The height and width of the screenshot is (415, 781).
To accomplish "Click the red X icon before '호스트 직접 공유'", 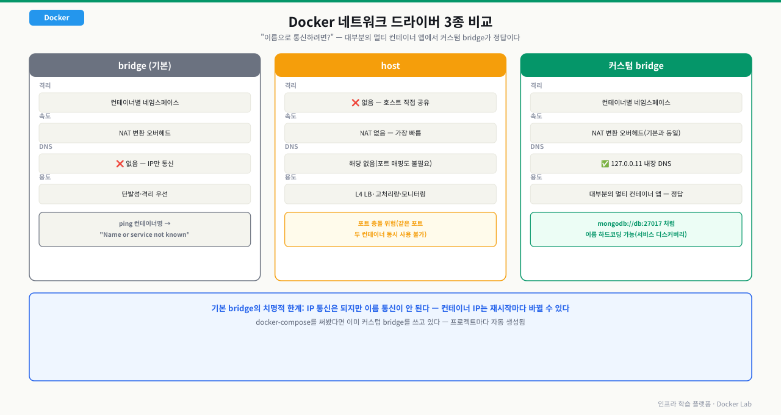I will (356, 103).
